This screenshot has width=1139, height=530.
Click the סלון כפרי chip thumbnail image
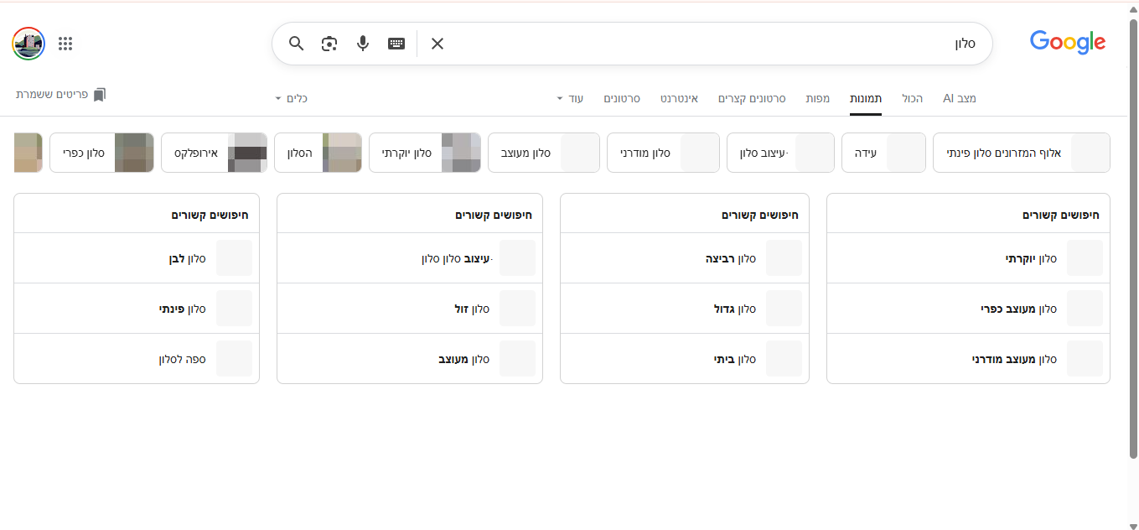tap(134, 153)
